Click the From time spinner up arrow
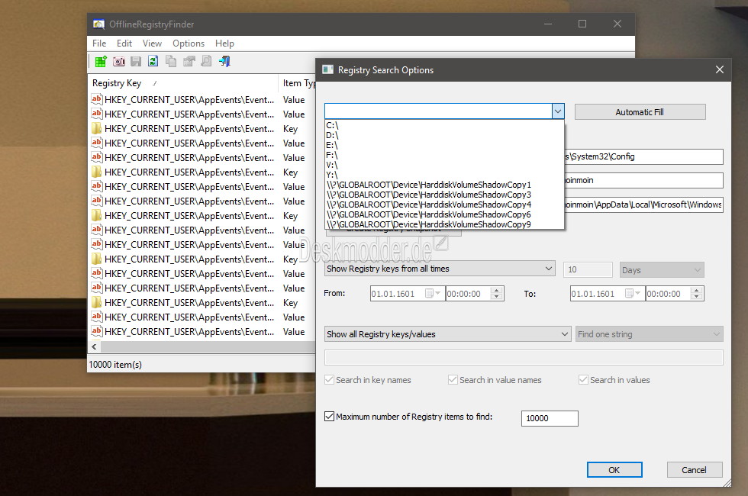The image size is (748, 496). pyautogui.click(x=497, y=290)
